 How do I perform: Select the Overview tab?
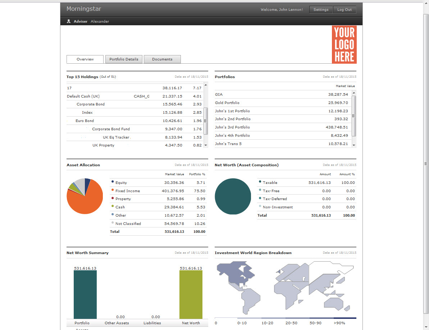click(x=85, y=59)
